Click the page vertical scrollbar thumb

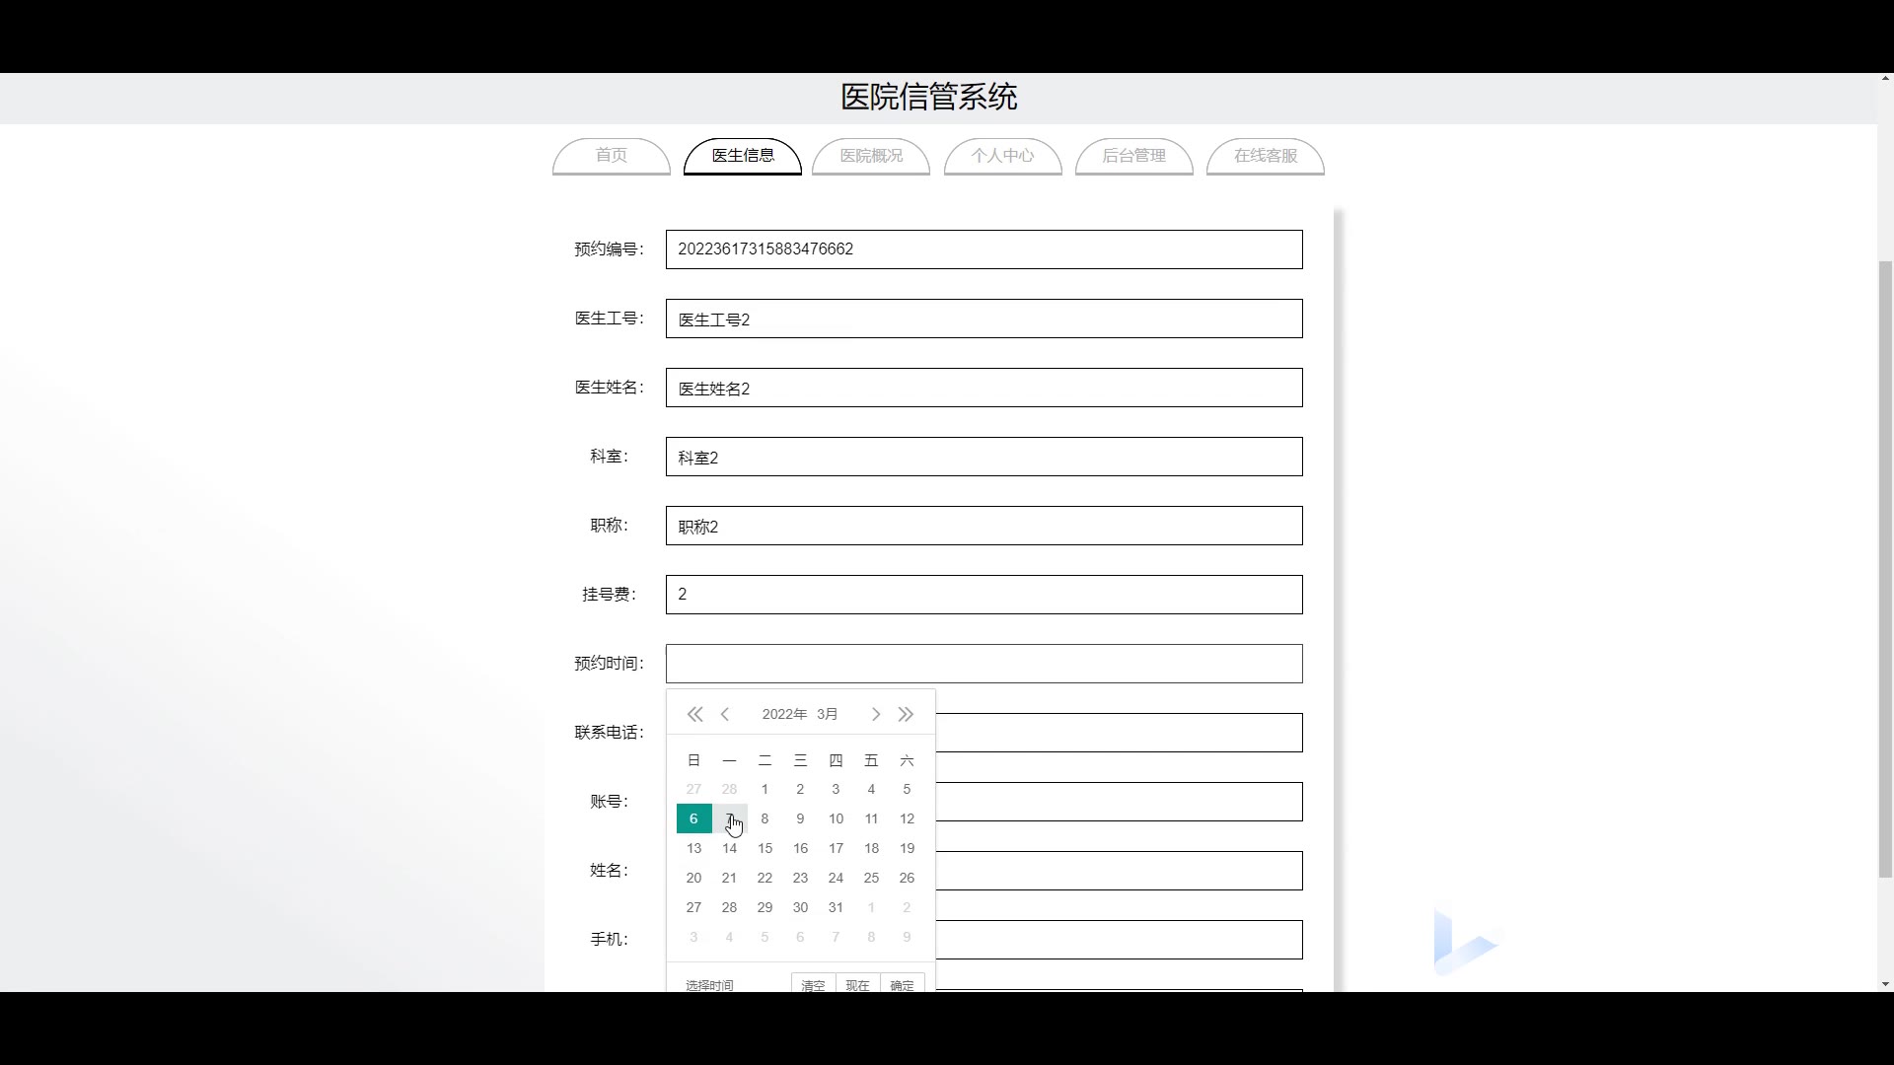(x=1885, y=567)
